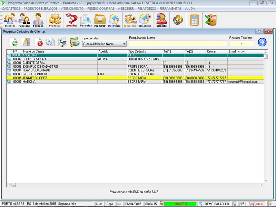Click the Procurar drawer icon
Screen dimensions: 276x207
pos(100,20)
